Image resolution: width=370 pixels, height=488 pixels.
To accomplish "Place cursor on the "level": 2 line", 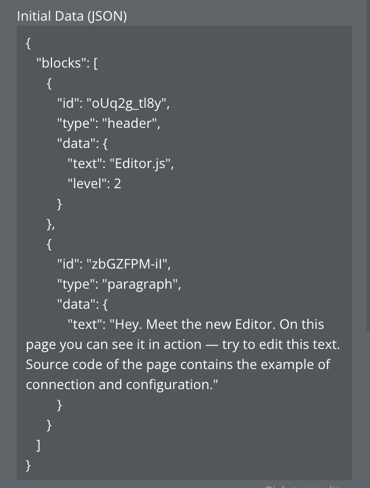I will click(x=94, y=184).
